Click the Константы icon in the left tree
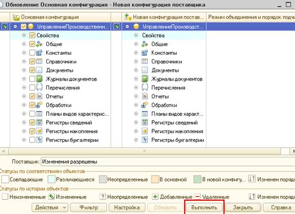Image resolution: width=295 pixels, height=214 pixels. (39, 52)
